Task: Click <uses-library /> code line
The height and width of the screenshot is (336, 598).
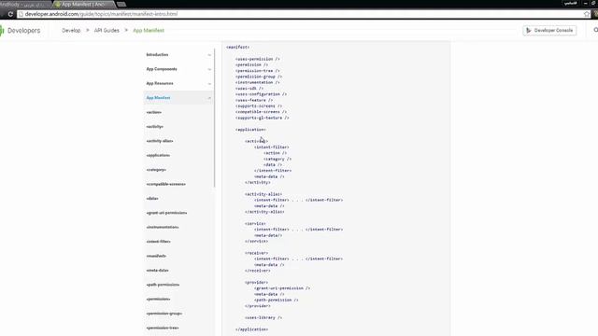Action: coord(263,317)
